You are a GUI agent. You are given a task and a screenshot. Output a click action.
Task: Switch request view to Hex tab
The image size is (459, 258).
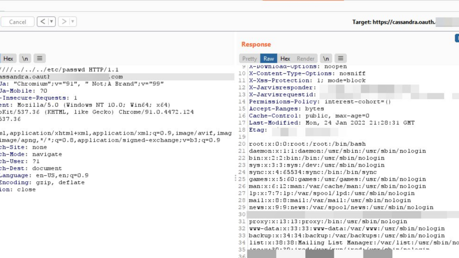(x=8, y=59)
